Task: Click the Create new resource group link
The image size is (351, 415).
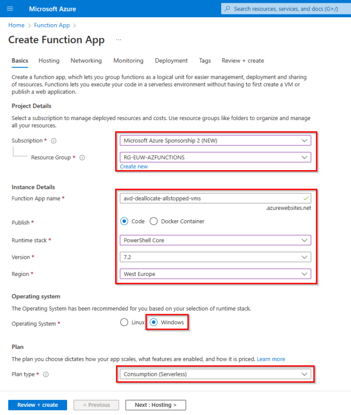Action: [x=133, y=166]
